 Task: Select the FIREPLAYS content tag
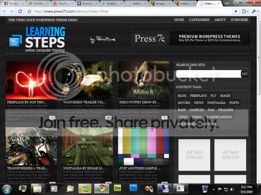coord(198,96)
